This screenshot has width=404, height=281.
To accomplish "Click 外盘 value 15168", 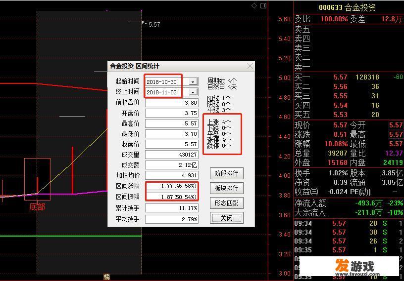I will click(x=338, y=162).
